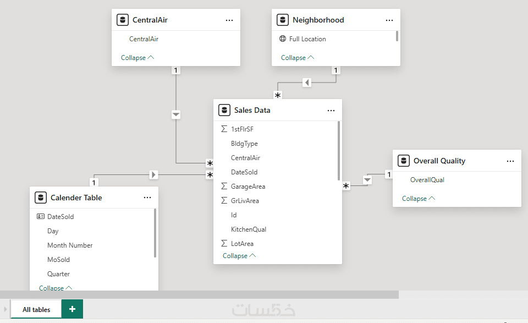528x323 pixels.
Task: Click the Neighborhood table database icon
Action: coord(283,20)
